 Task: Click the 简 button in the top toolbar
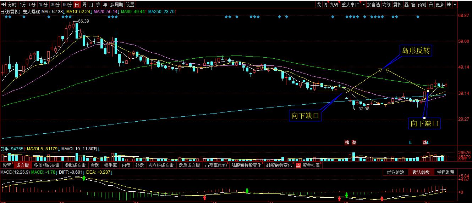tap(325, 5)
